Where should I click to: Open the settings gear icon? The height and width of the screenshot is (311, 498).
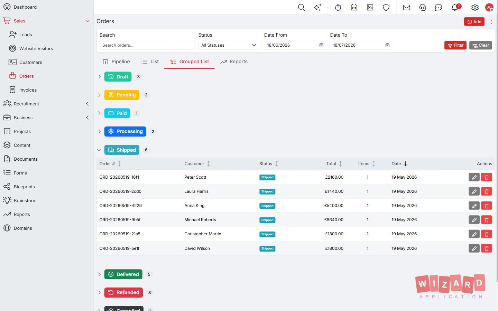pos(475,7)
